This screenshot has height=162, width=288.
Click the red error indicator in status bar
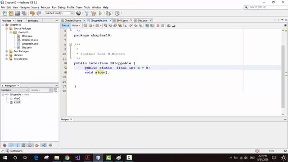tap(257, 151)
